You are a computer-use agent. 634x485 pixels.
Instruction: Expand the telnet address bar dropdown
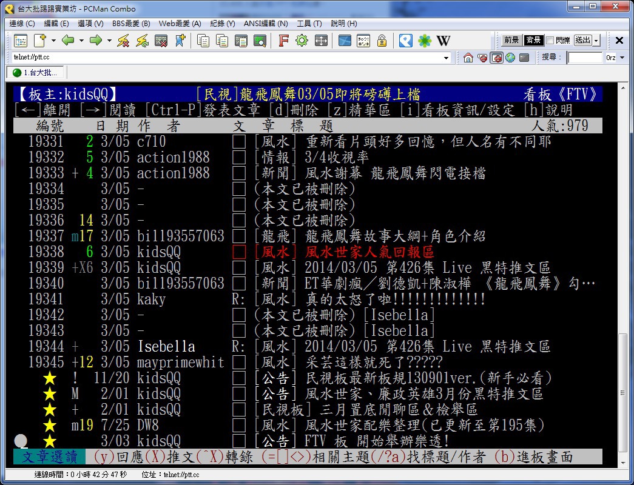coord(447,58)
